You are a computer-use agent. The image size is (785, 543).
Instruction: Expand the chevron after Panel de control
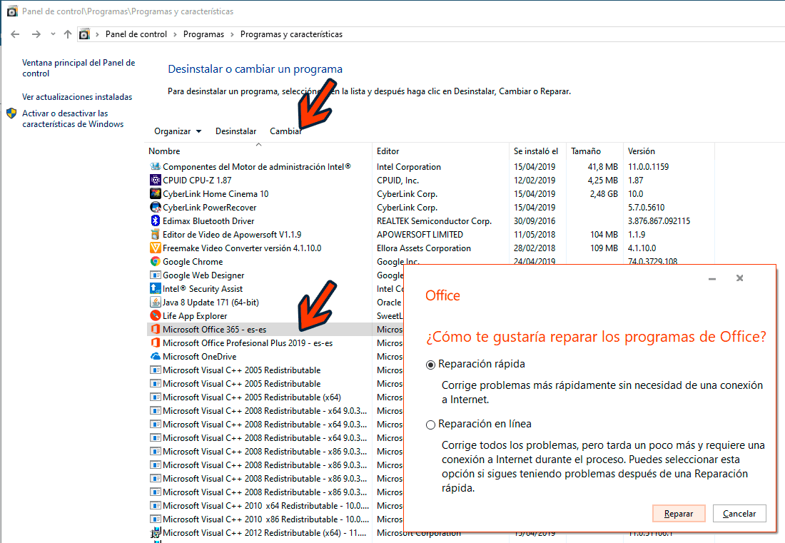[x=176, y=34]
